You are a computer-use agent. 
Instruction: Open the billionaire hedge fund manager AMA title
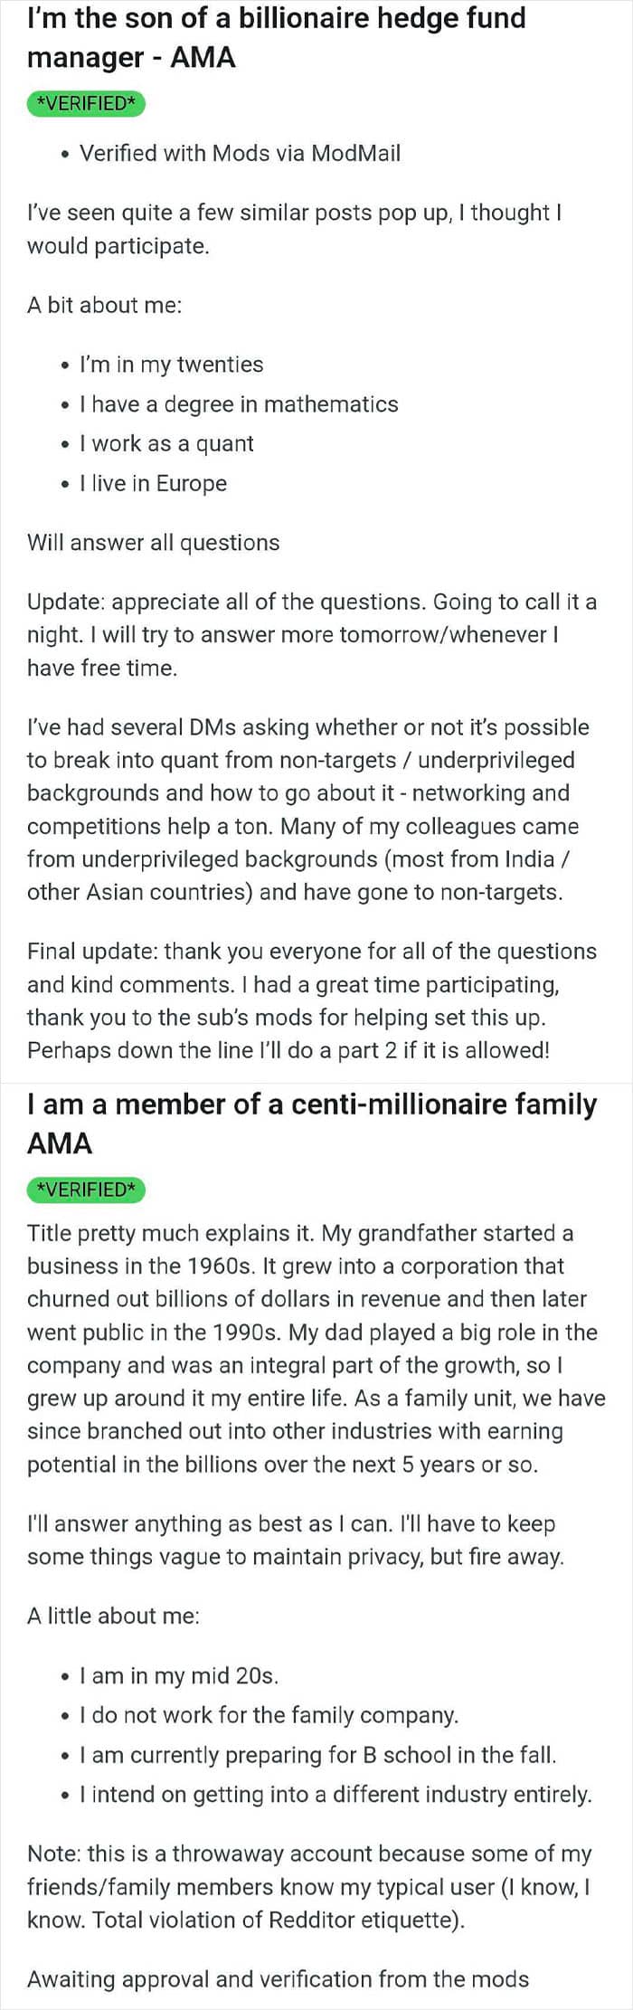pos(276,37)
